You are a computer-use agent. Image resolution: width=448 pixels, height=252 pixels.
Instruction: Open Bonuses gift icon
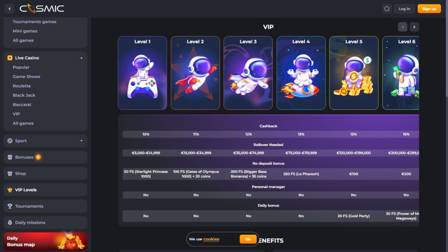click(x=10, y=157)
